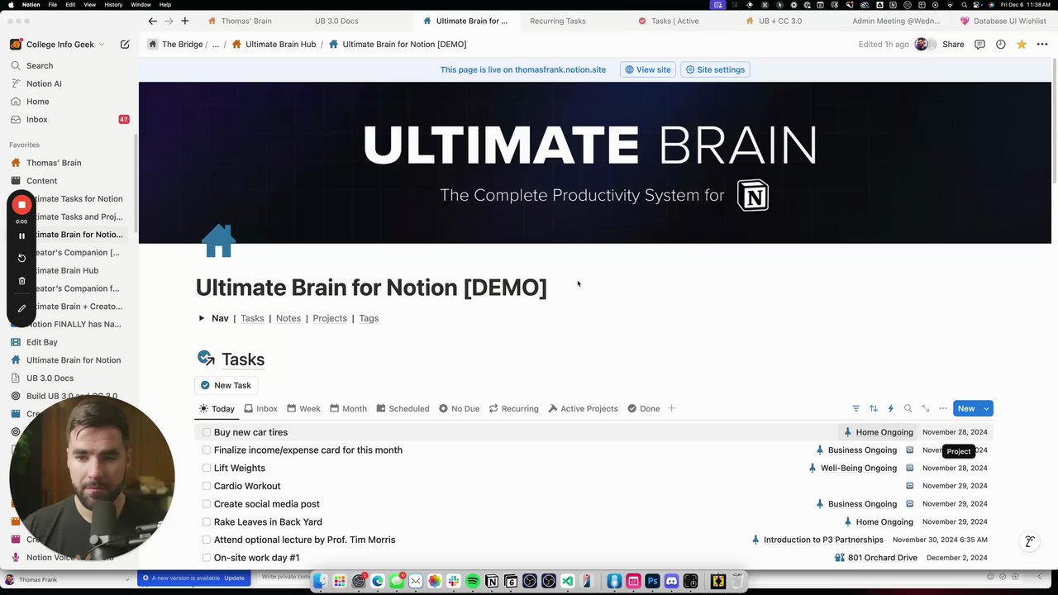
Task: Click the Notion AI floating button
Action: click(x=1030, y=542)
